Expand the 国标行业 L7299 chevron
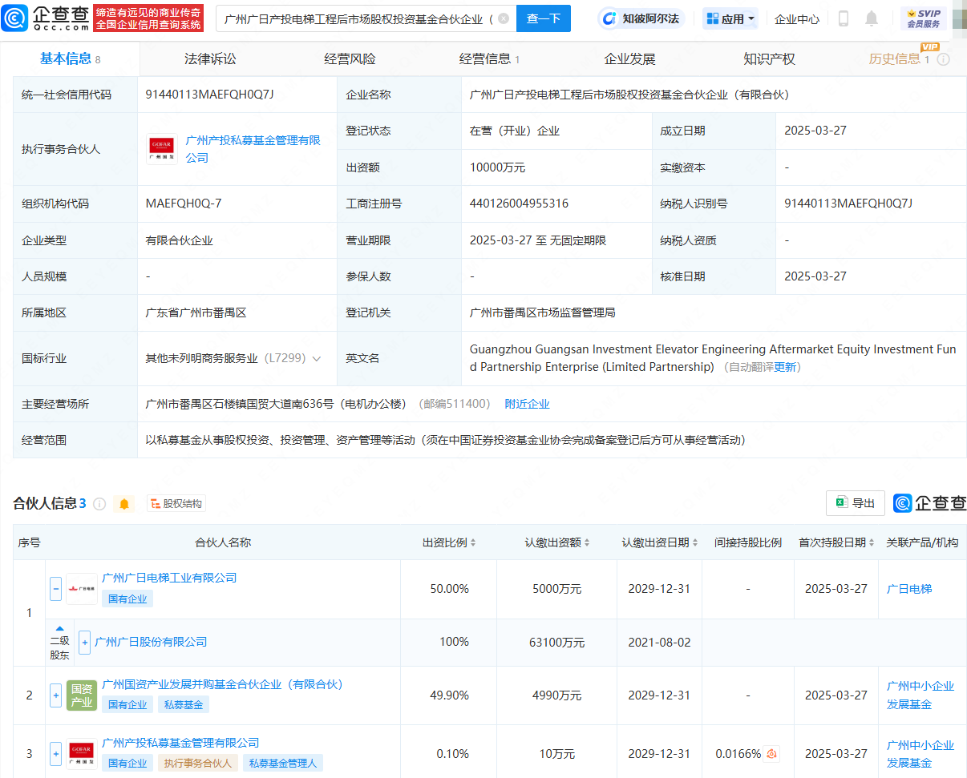 (x=317, y=359)
